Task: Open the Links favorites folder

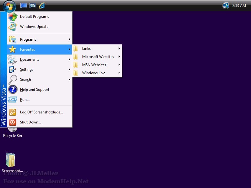Action: (97, 49)
